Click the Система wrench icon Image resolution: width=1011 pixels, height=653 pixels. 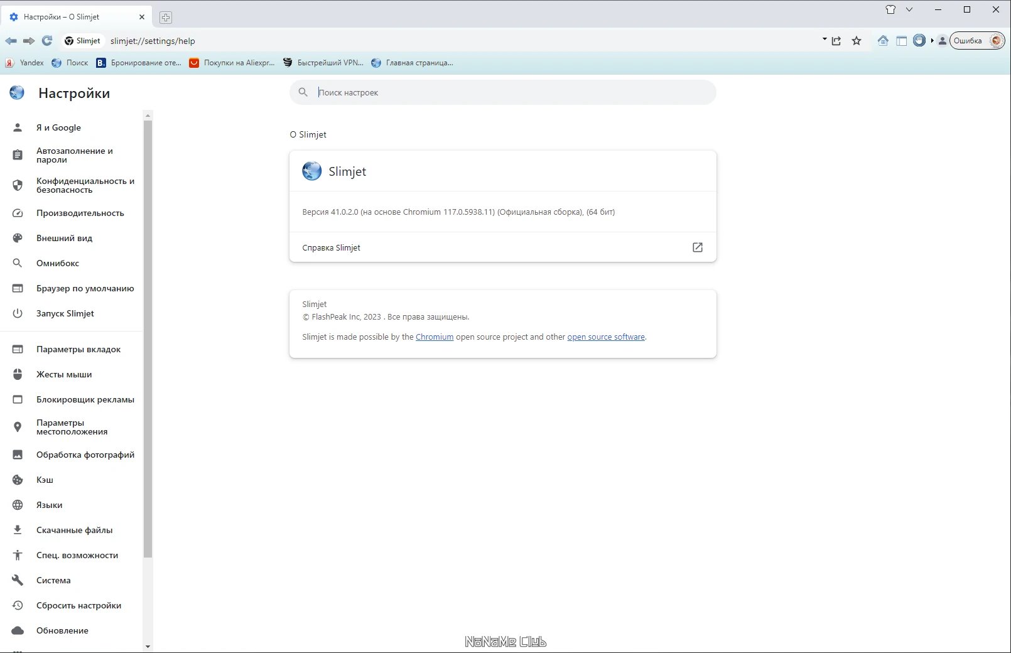[x=18, y=580]
